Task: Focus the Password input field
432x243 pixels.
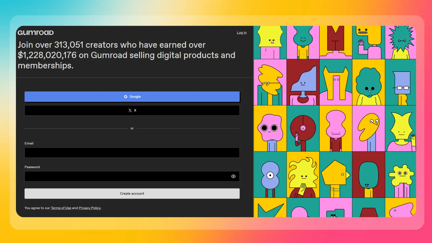Action: click(x=132, y=176)
